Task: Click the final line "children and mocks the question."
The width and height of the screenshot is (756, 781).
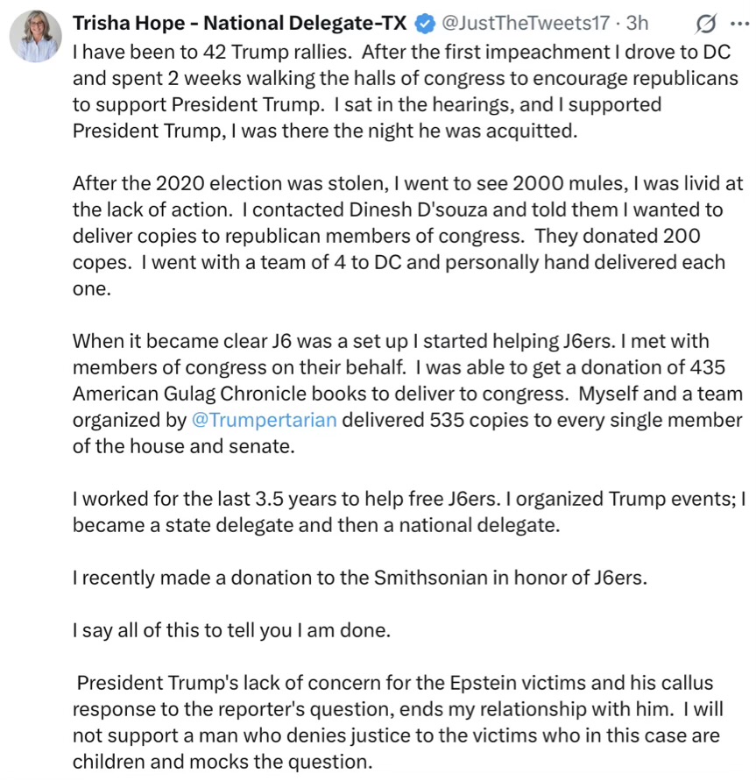Action: [x=223, y=762]
